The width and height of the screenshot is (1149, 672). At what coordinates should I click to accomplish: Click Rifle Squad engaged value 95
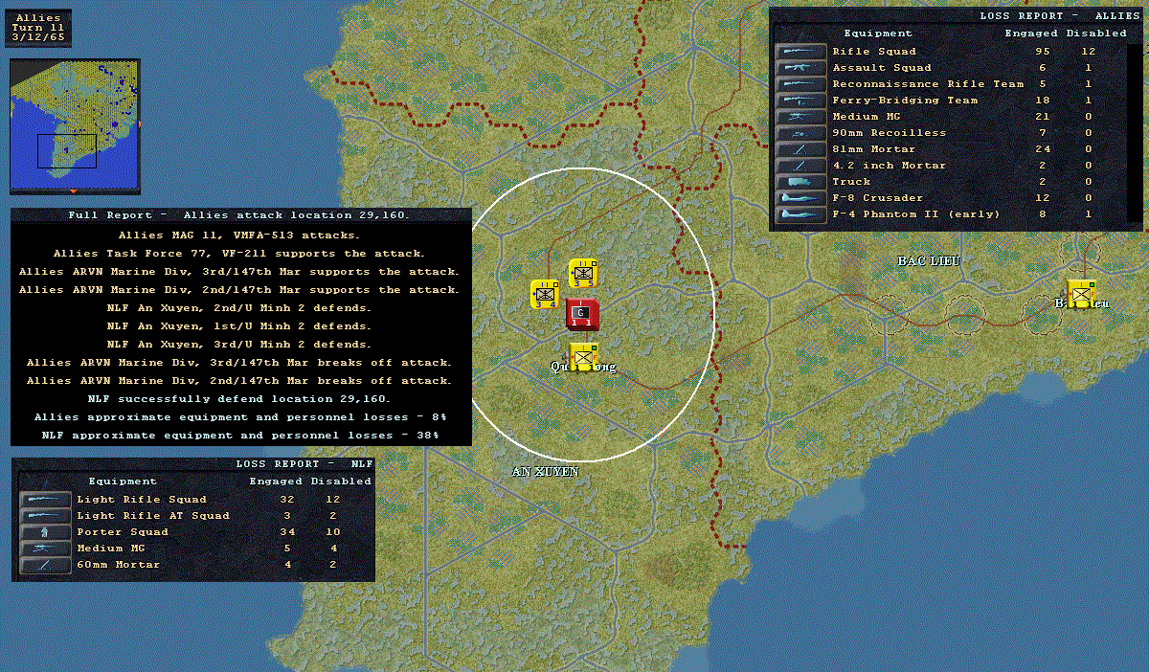tap(1043, 52)
